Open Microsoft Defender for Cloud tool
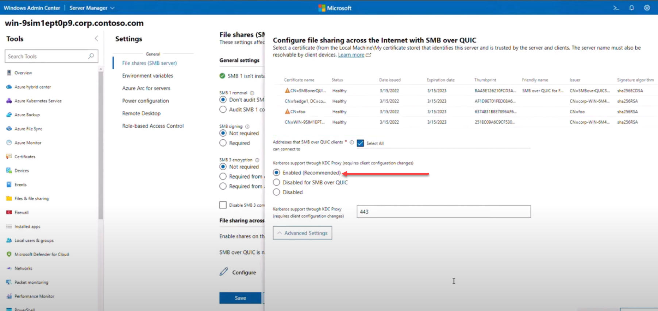The height and width of the screenshot is (311, 658). point(41,254)
